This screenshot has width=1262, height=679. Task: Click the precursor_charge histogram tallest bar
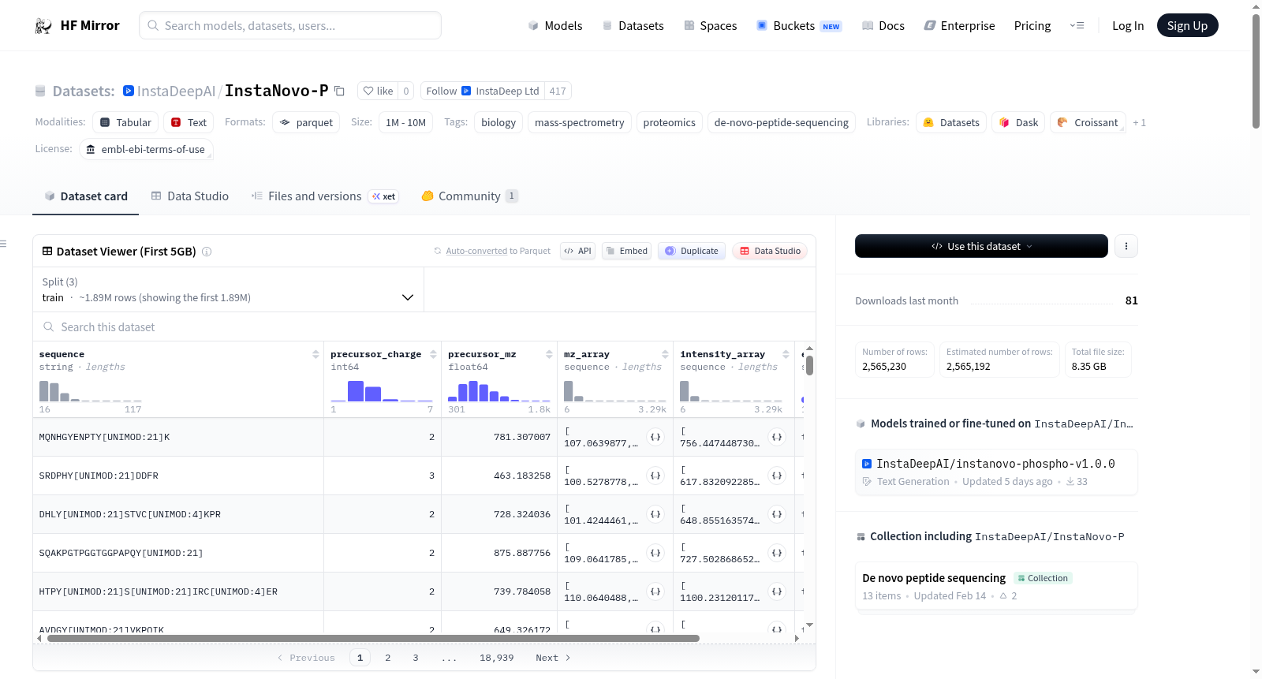coord(356,391)
